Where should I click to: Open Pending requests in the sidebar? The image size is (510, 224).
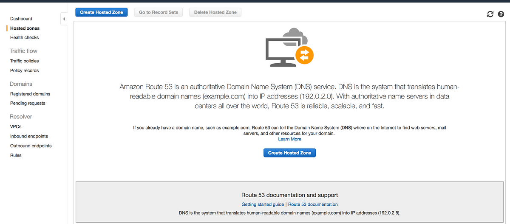tap(28, 103)
